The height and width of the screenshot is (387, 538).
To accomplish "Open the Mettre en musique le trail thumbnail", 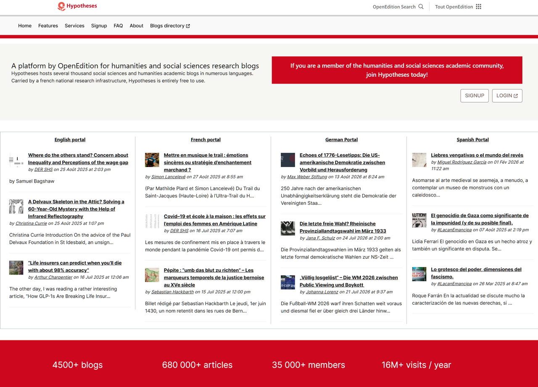I will coord(152,160).
